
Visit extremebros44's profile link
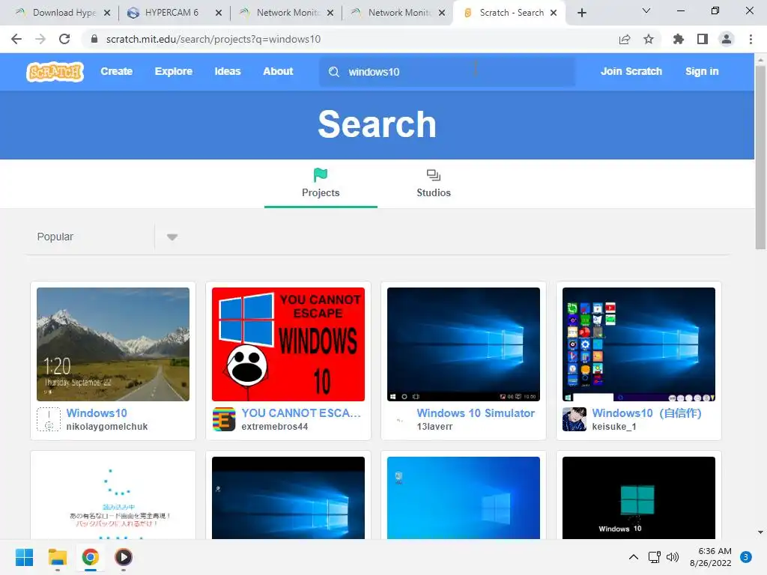pos(274,426)
